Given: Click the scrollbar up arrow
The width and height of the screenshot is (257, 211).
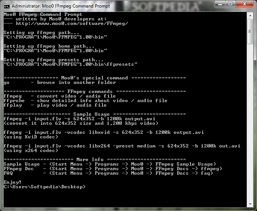Looking at the screenshot, I should pos(250,16).
